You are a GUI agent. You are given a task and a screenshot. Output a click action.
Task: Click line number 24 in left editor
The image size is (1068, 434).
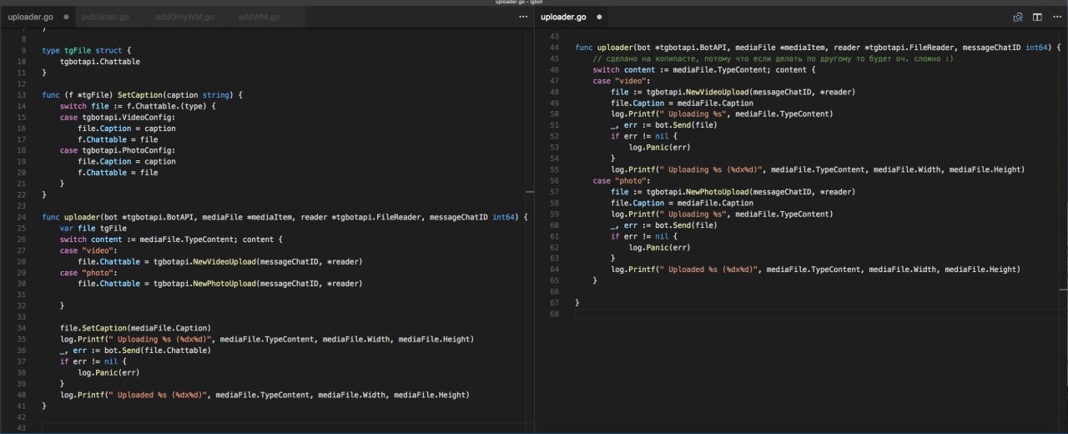click(x=23, y=217)
